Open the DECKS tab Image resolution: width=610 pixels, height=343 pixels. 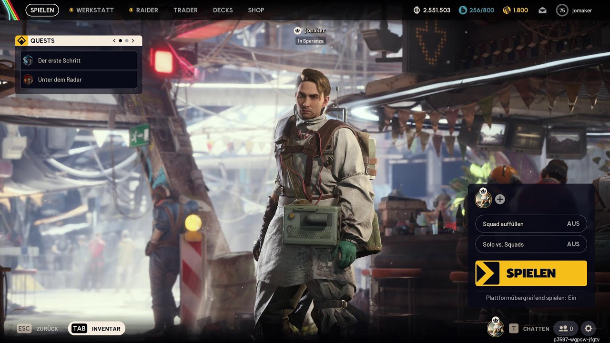(223, 10)
